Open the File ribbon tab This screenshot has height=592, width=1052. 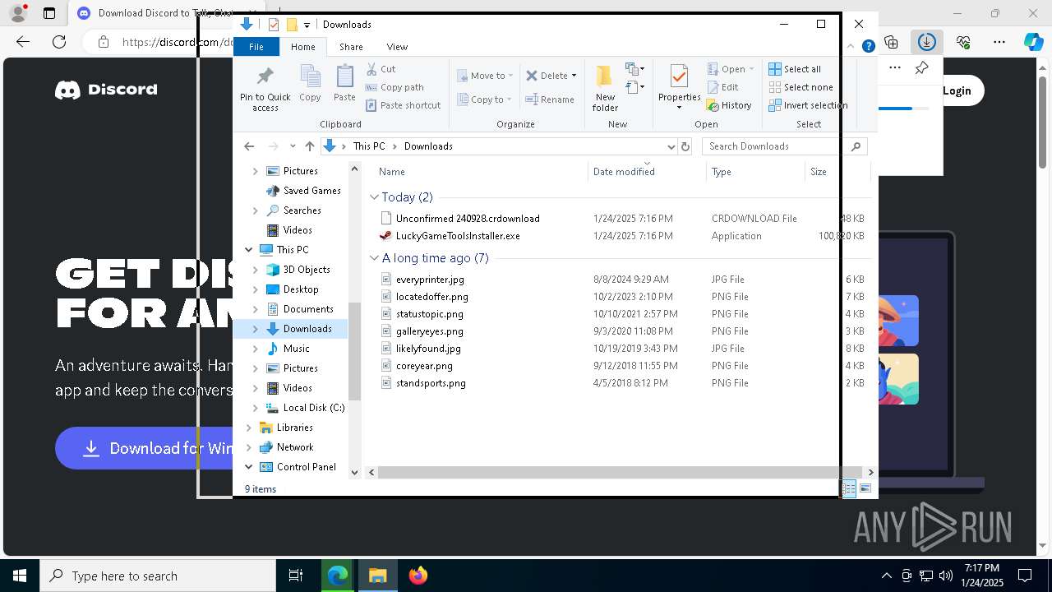pos(256,47)
